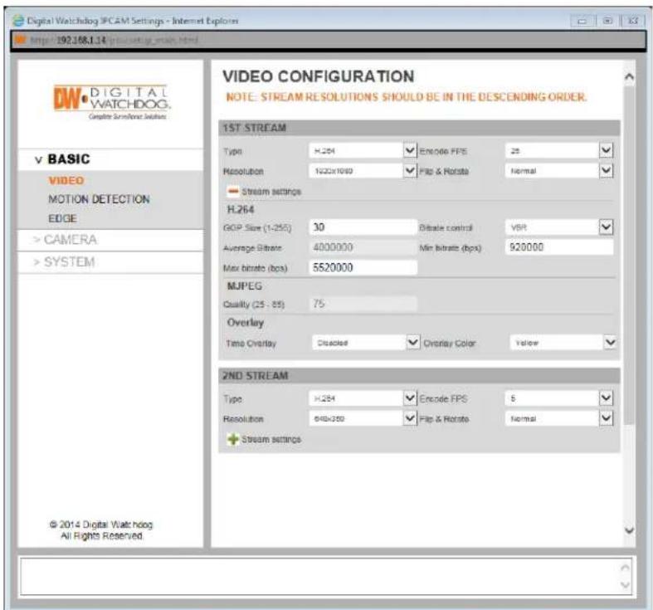Open 2nd stream Encode FPS dropdown
The width and height of the screenshot is (653, 610).
tap(559, 398)
